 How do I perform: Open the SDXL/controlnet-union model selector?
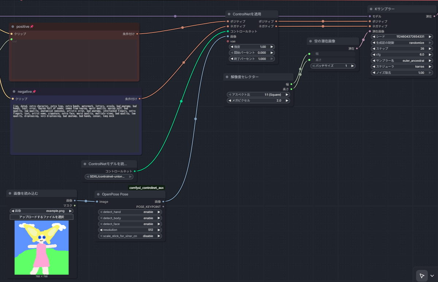tap(109, 176)
